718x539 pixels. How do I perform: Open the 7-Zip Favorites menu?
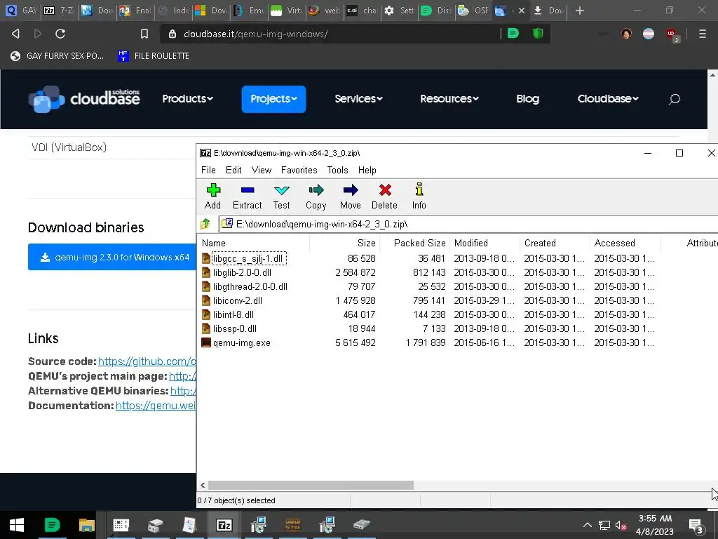(x=299, y=170)
